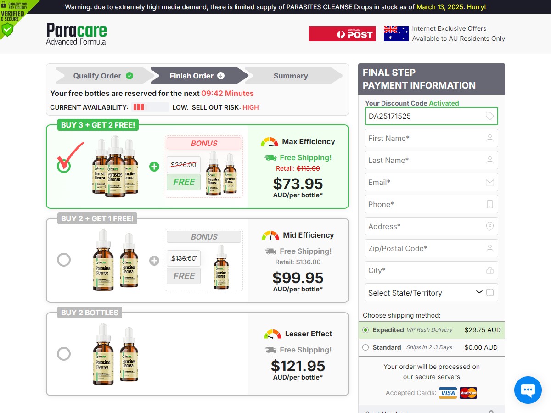This screenshot has width=551, height=413.
Task: Click the map icon in State/Territory selector
Action: click(x=490, y=292)
